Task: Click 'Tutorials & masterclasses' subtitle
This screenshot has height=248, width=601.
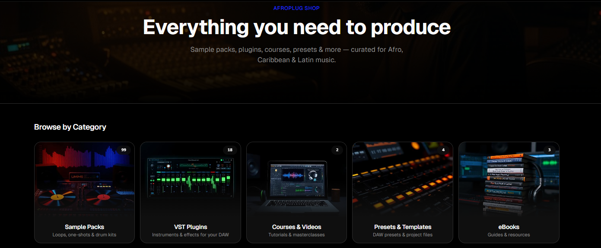Action: pos(296,235)
